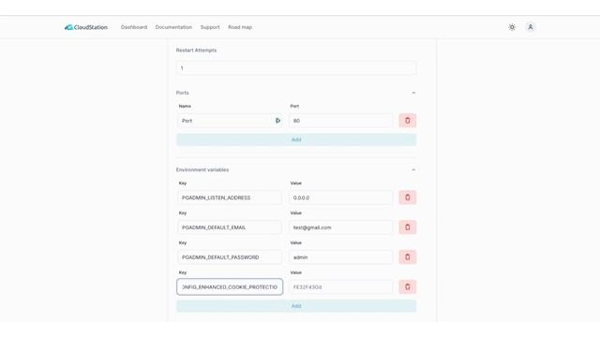Open the Support nav item
The image size is (600, 337).
pyautogui.click(x=210, y=27)
